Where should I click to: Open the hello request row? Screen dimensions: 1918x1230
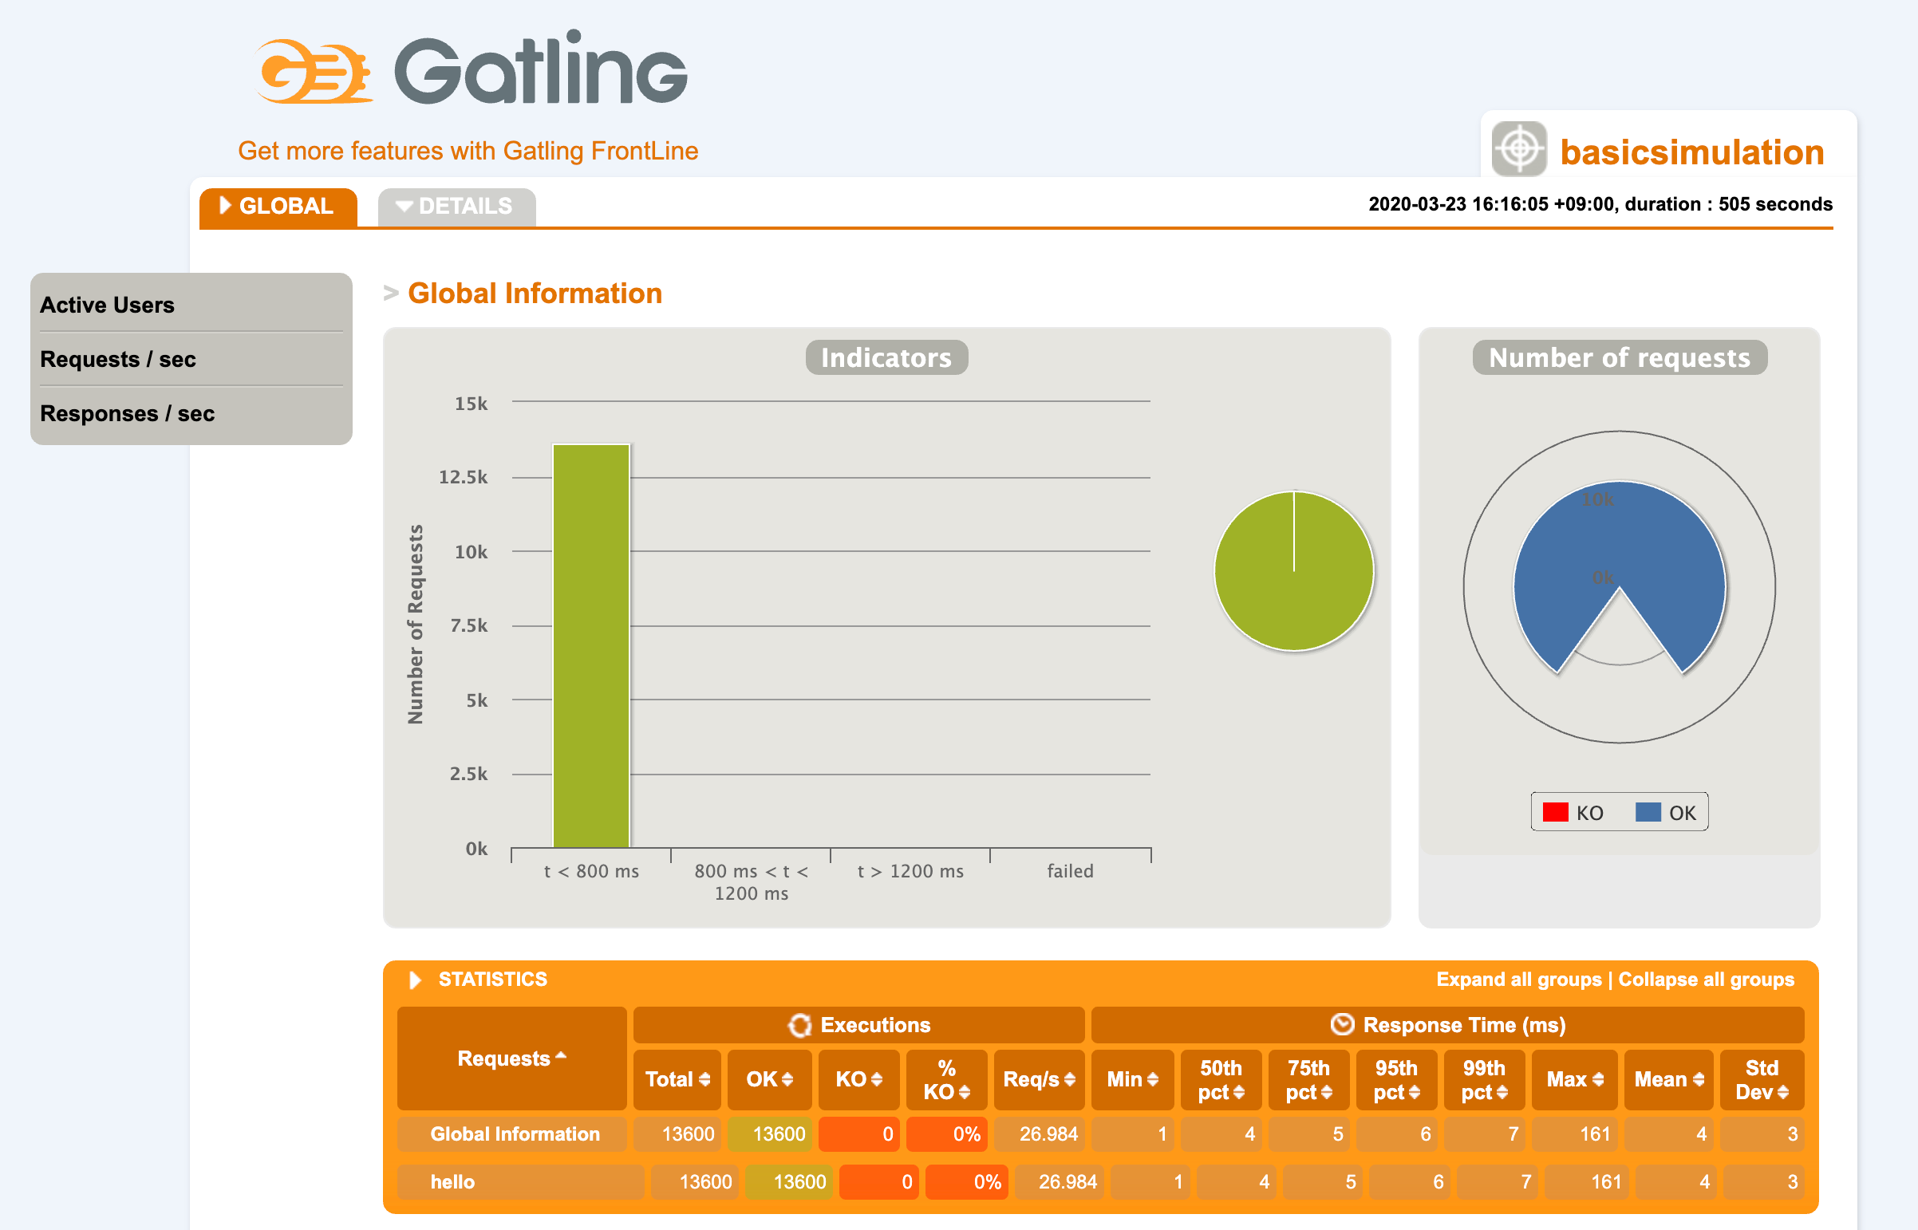click(x=453, y=1182)
